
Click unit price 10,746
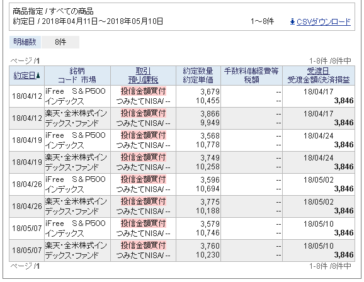[x=208, y=233]
